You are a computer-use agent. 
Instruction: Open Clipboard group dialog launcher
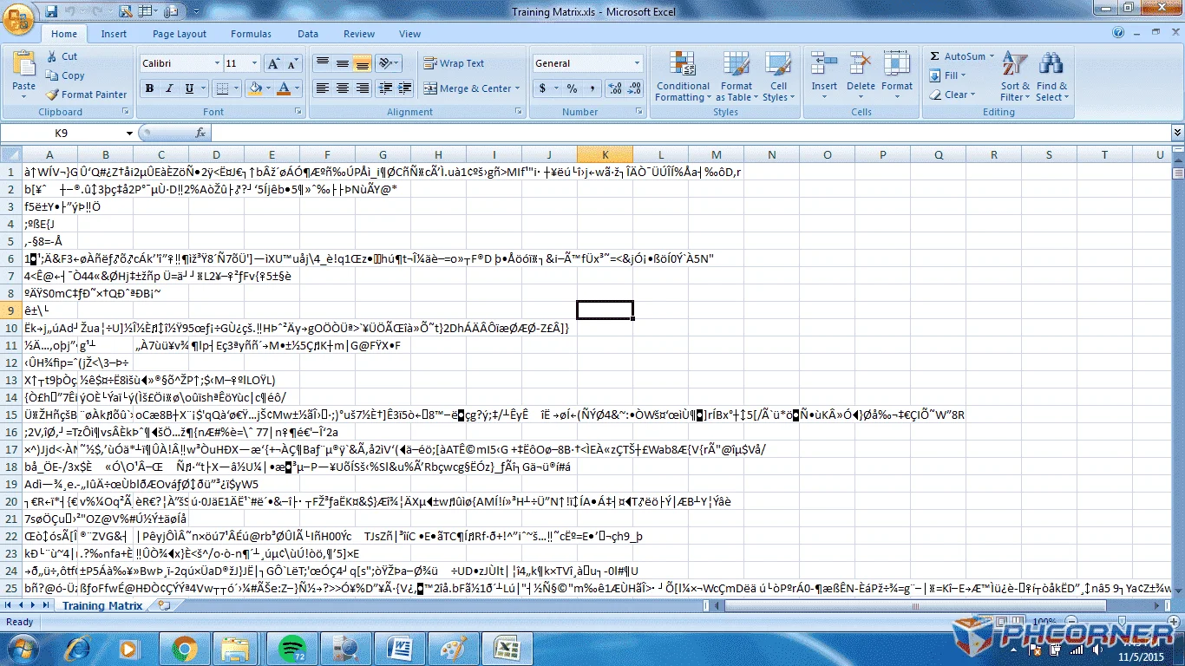(x=125, y=112)
